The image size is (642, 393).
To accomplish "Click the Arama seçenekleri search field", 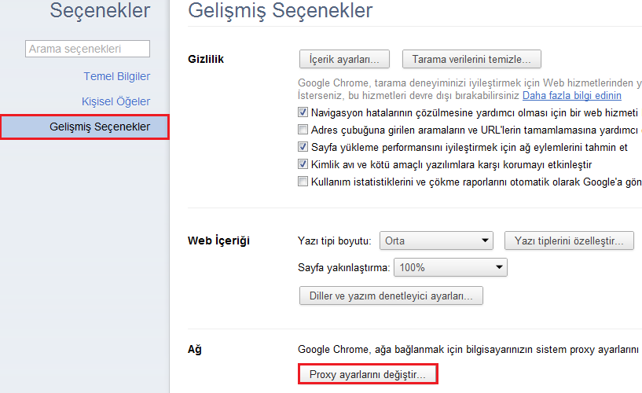I will point(87,49).
